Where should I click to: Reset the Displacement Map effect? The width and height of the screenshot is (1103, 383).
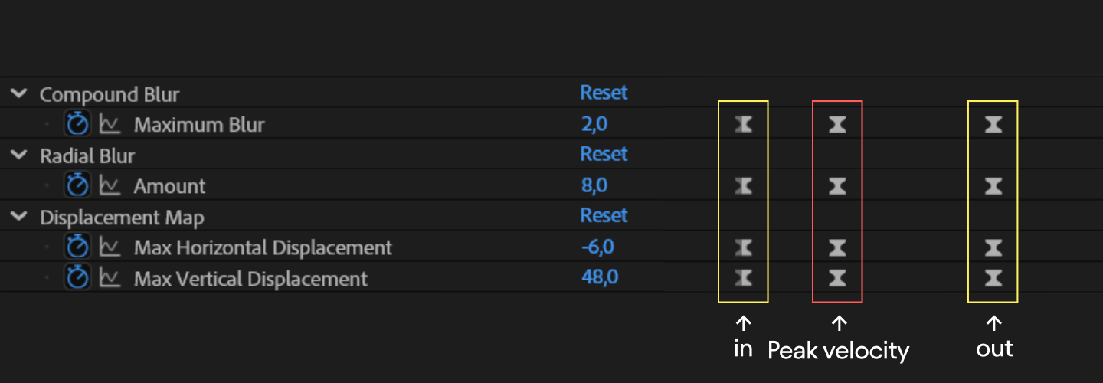604,215
